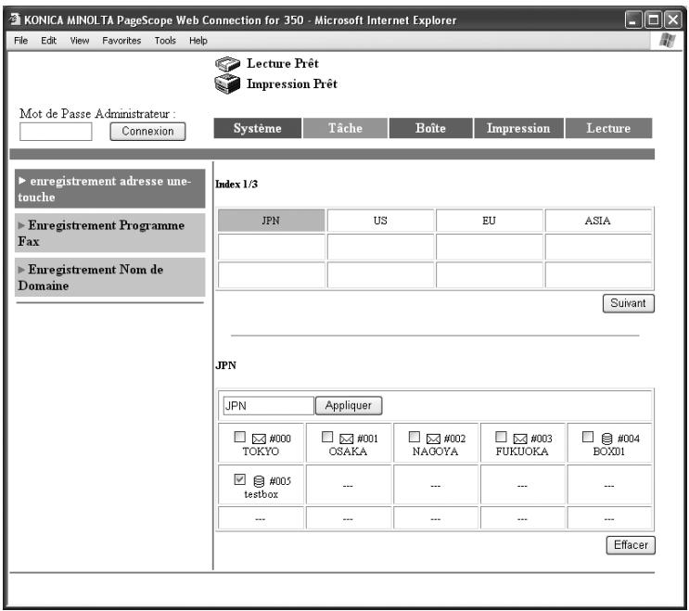This screenshot has height=611, width=689.
Task: Click the OSAKA destination label
Action: (x=348, y=452)
